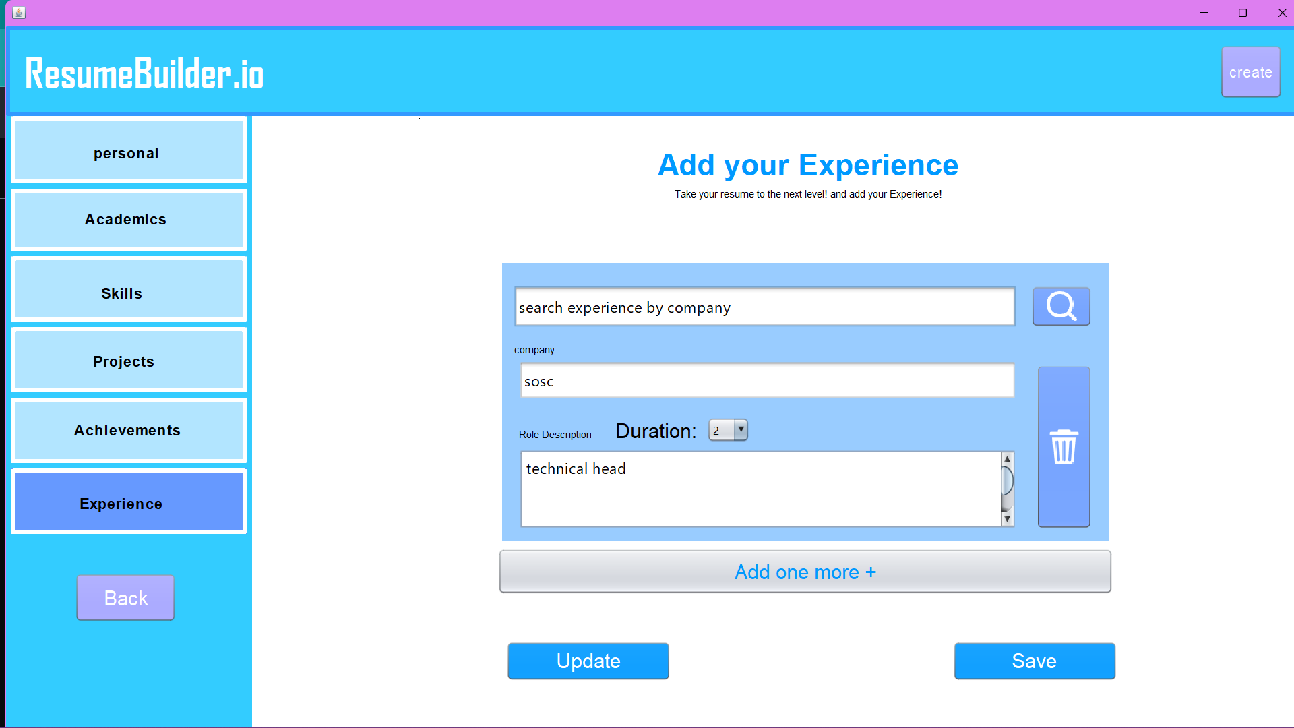Select the Experience sidebar tab
The image size is (1294, 728).
(x=128, y=502)
